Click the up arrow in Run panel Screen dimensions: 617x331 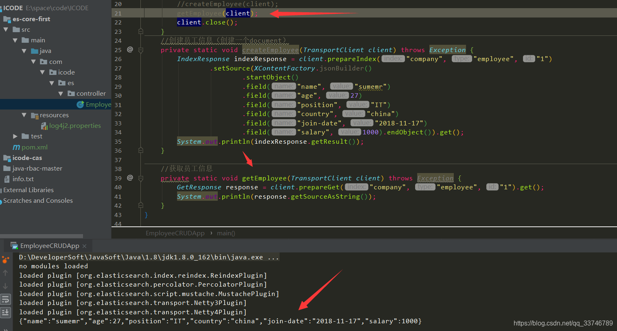point(5,273)
